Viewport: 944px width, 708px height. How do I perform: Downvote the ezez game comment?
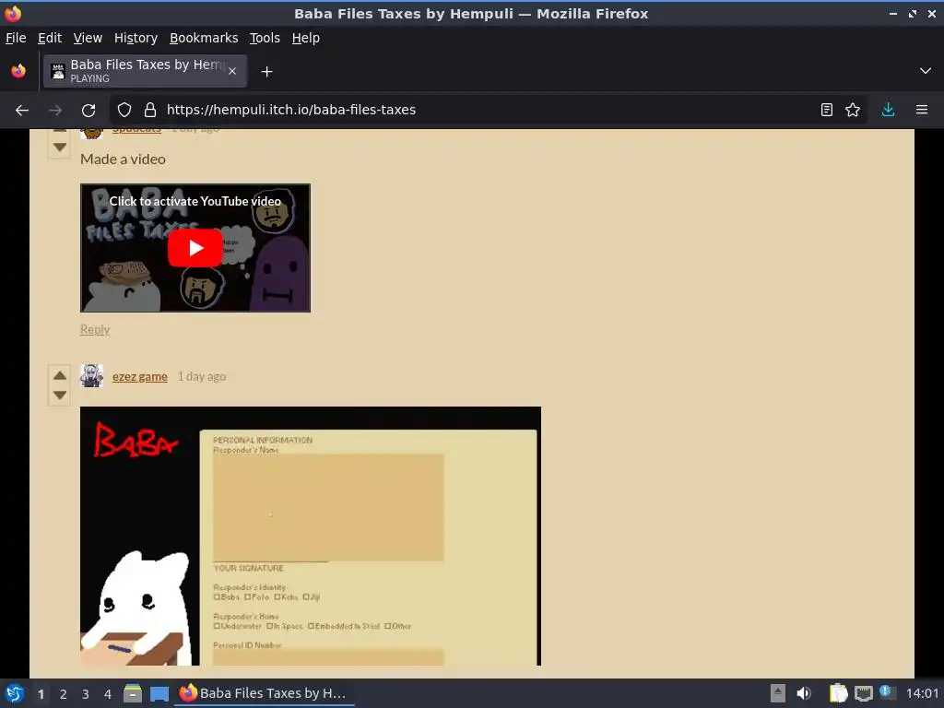(x=60, y=395)
